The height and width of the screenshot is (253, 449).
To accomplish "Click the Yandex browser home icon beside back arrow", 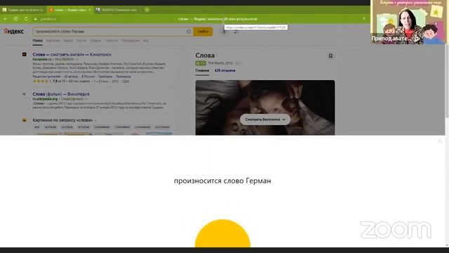I will coord(15,19).
